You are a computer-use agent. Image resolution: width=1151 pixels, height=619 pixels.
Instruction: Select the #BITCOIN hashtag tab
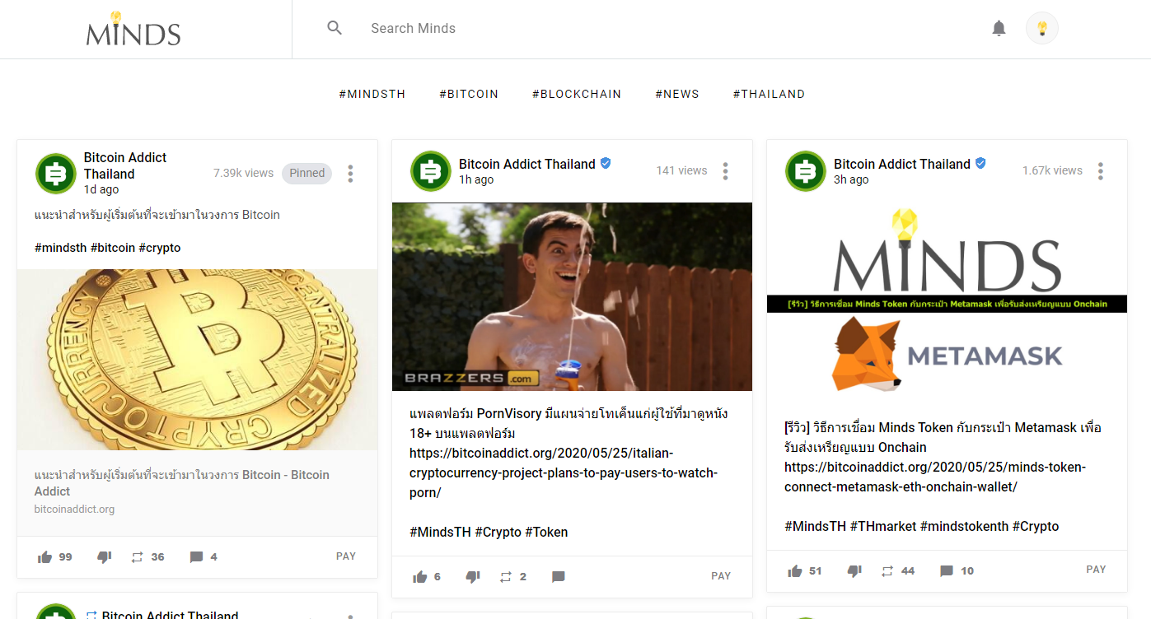[469, 94]
